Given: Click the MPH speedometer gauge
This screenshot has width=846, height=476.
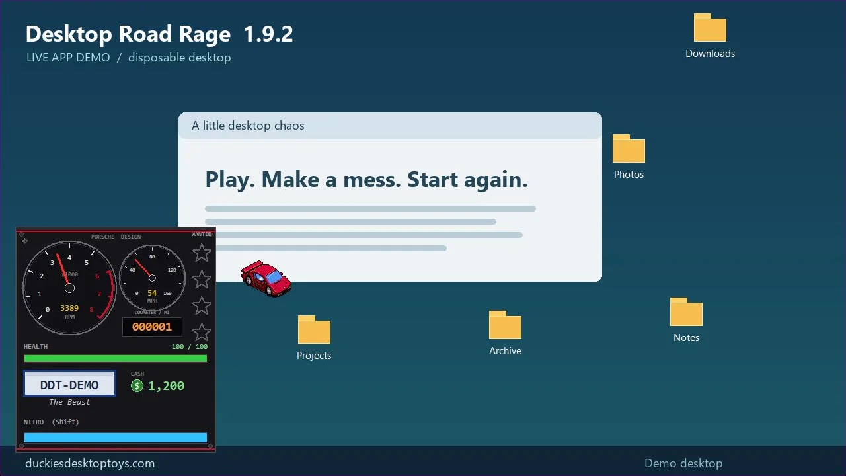Looking at the screenshot, I should pos(152,278).
